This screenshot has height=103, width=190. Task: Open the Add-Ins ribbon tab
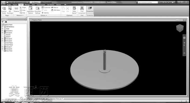point(59,5)
